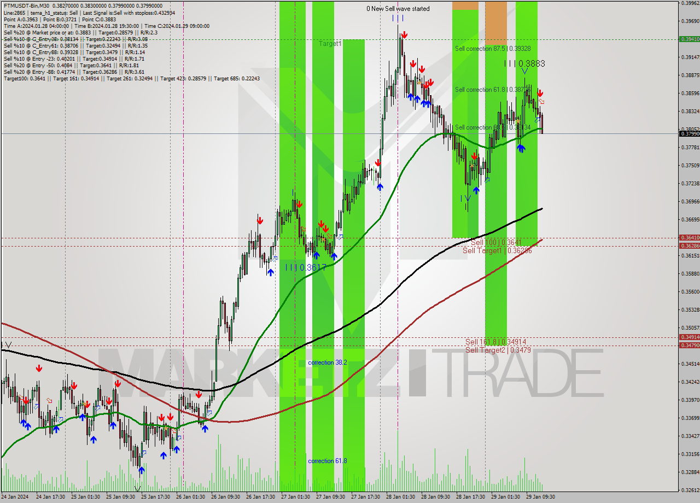700x503 pixels.
Task: Click the 'Sell 161.8 | 0.34914' label
Action: click(495, 342)
